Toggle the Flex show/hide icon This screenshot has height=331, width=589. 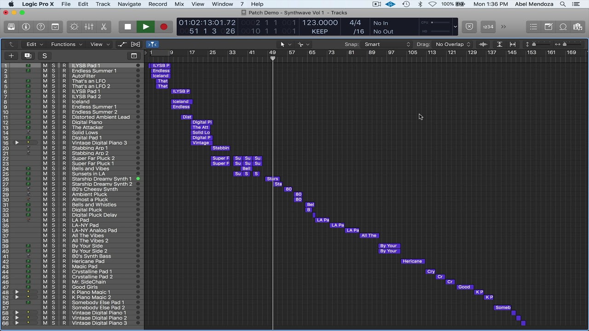[x=136, y=44]
